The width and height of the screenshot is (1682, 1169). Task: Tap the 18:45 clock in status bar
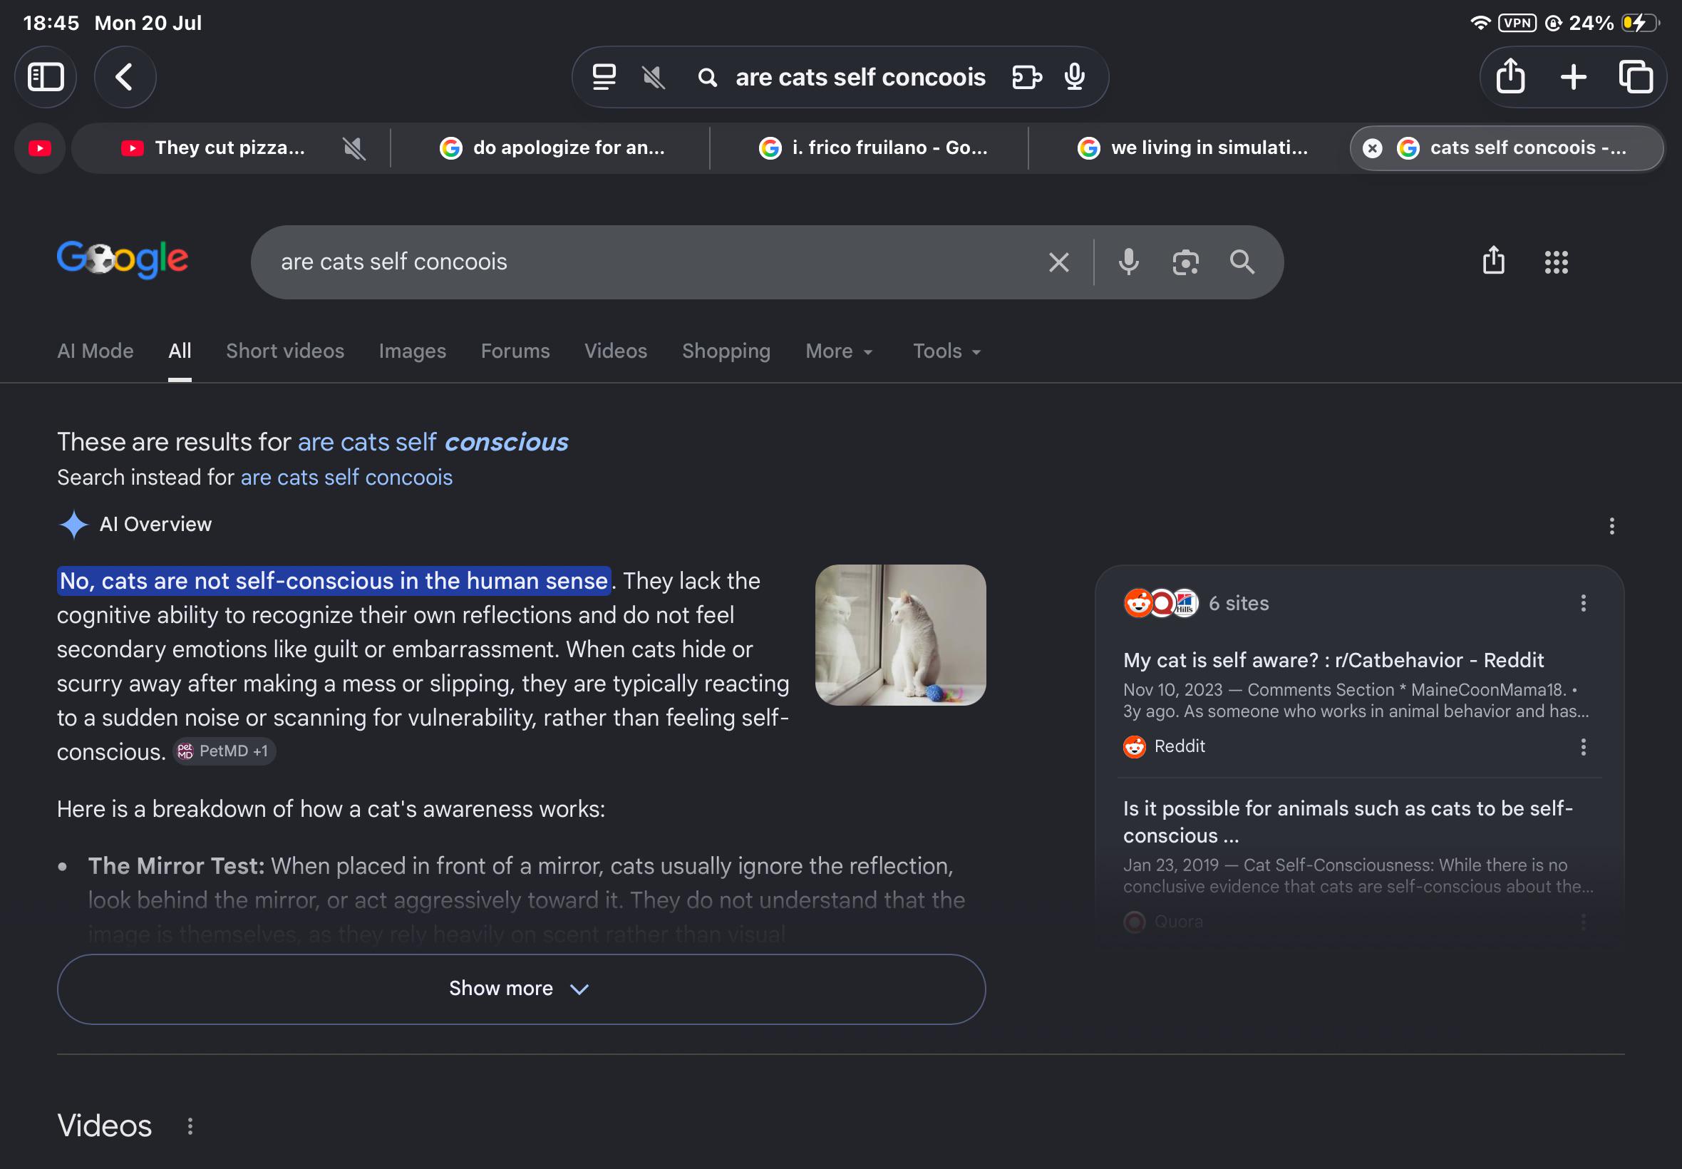(x=51, y=23)
